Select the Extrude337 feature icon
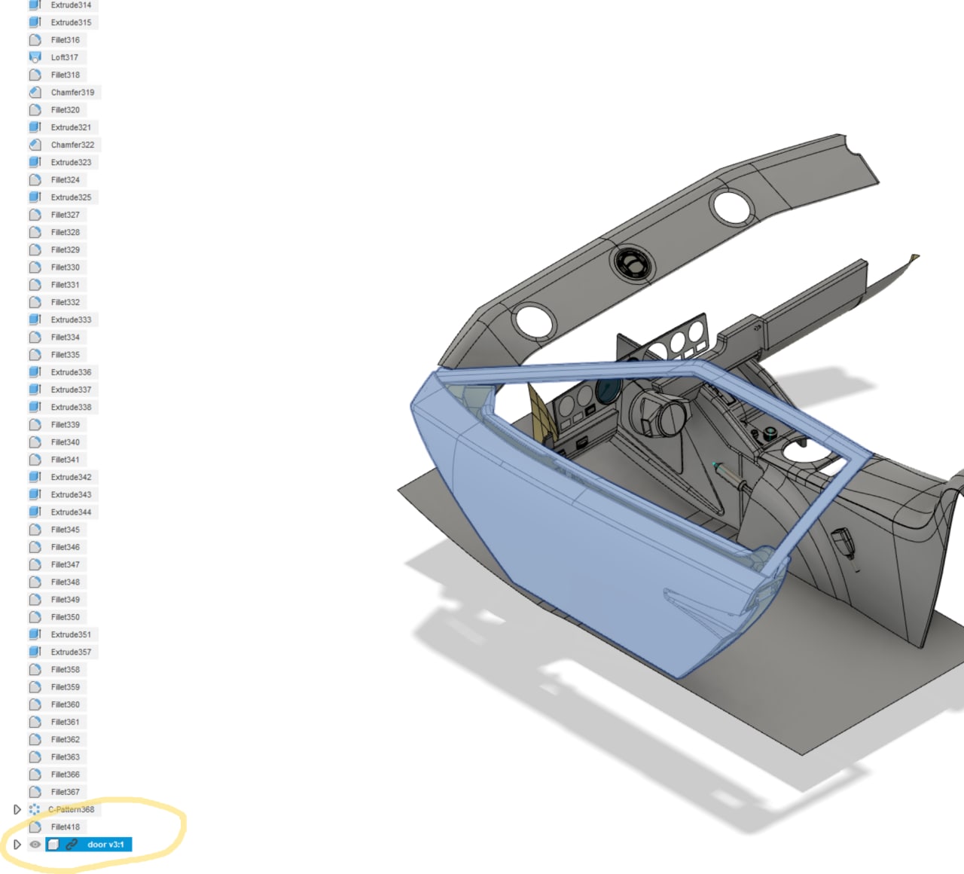 click(x=35, y=390)
